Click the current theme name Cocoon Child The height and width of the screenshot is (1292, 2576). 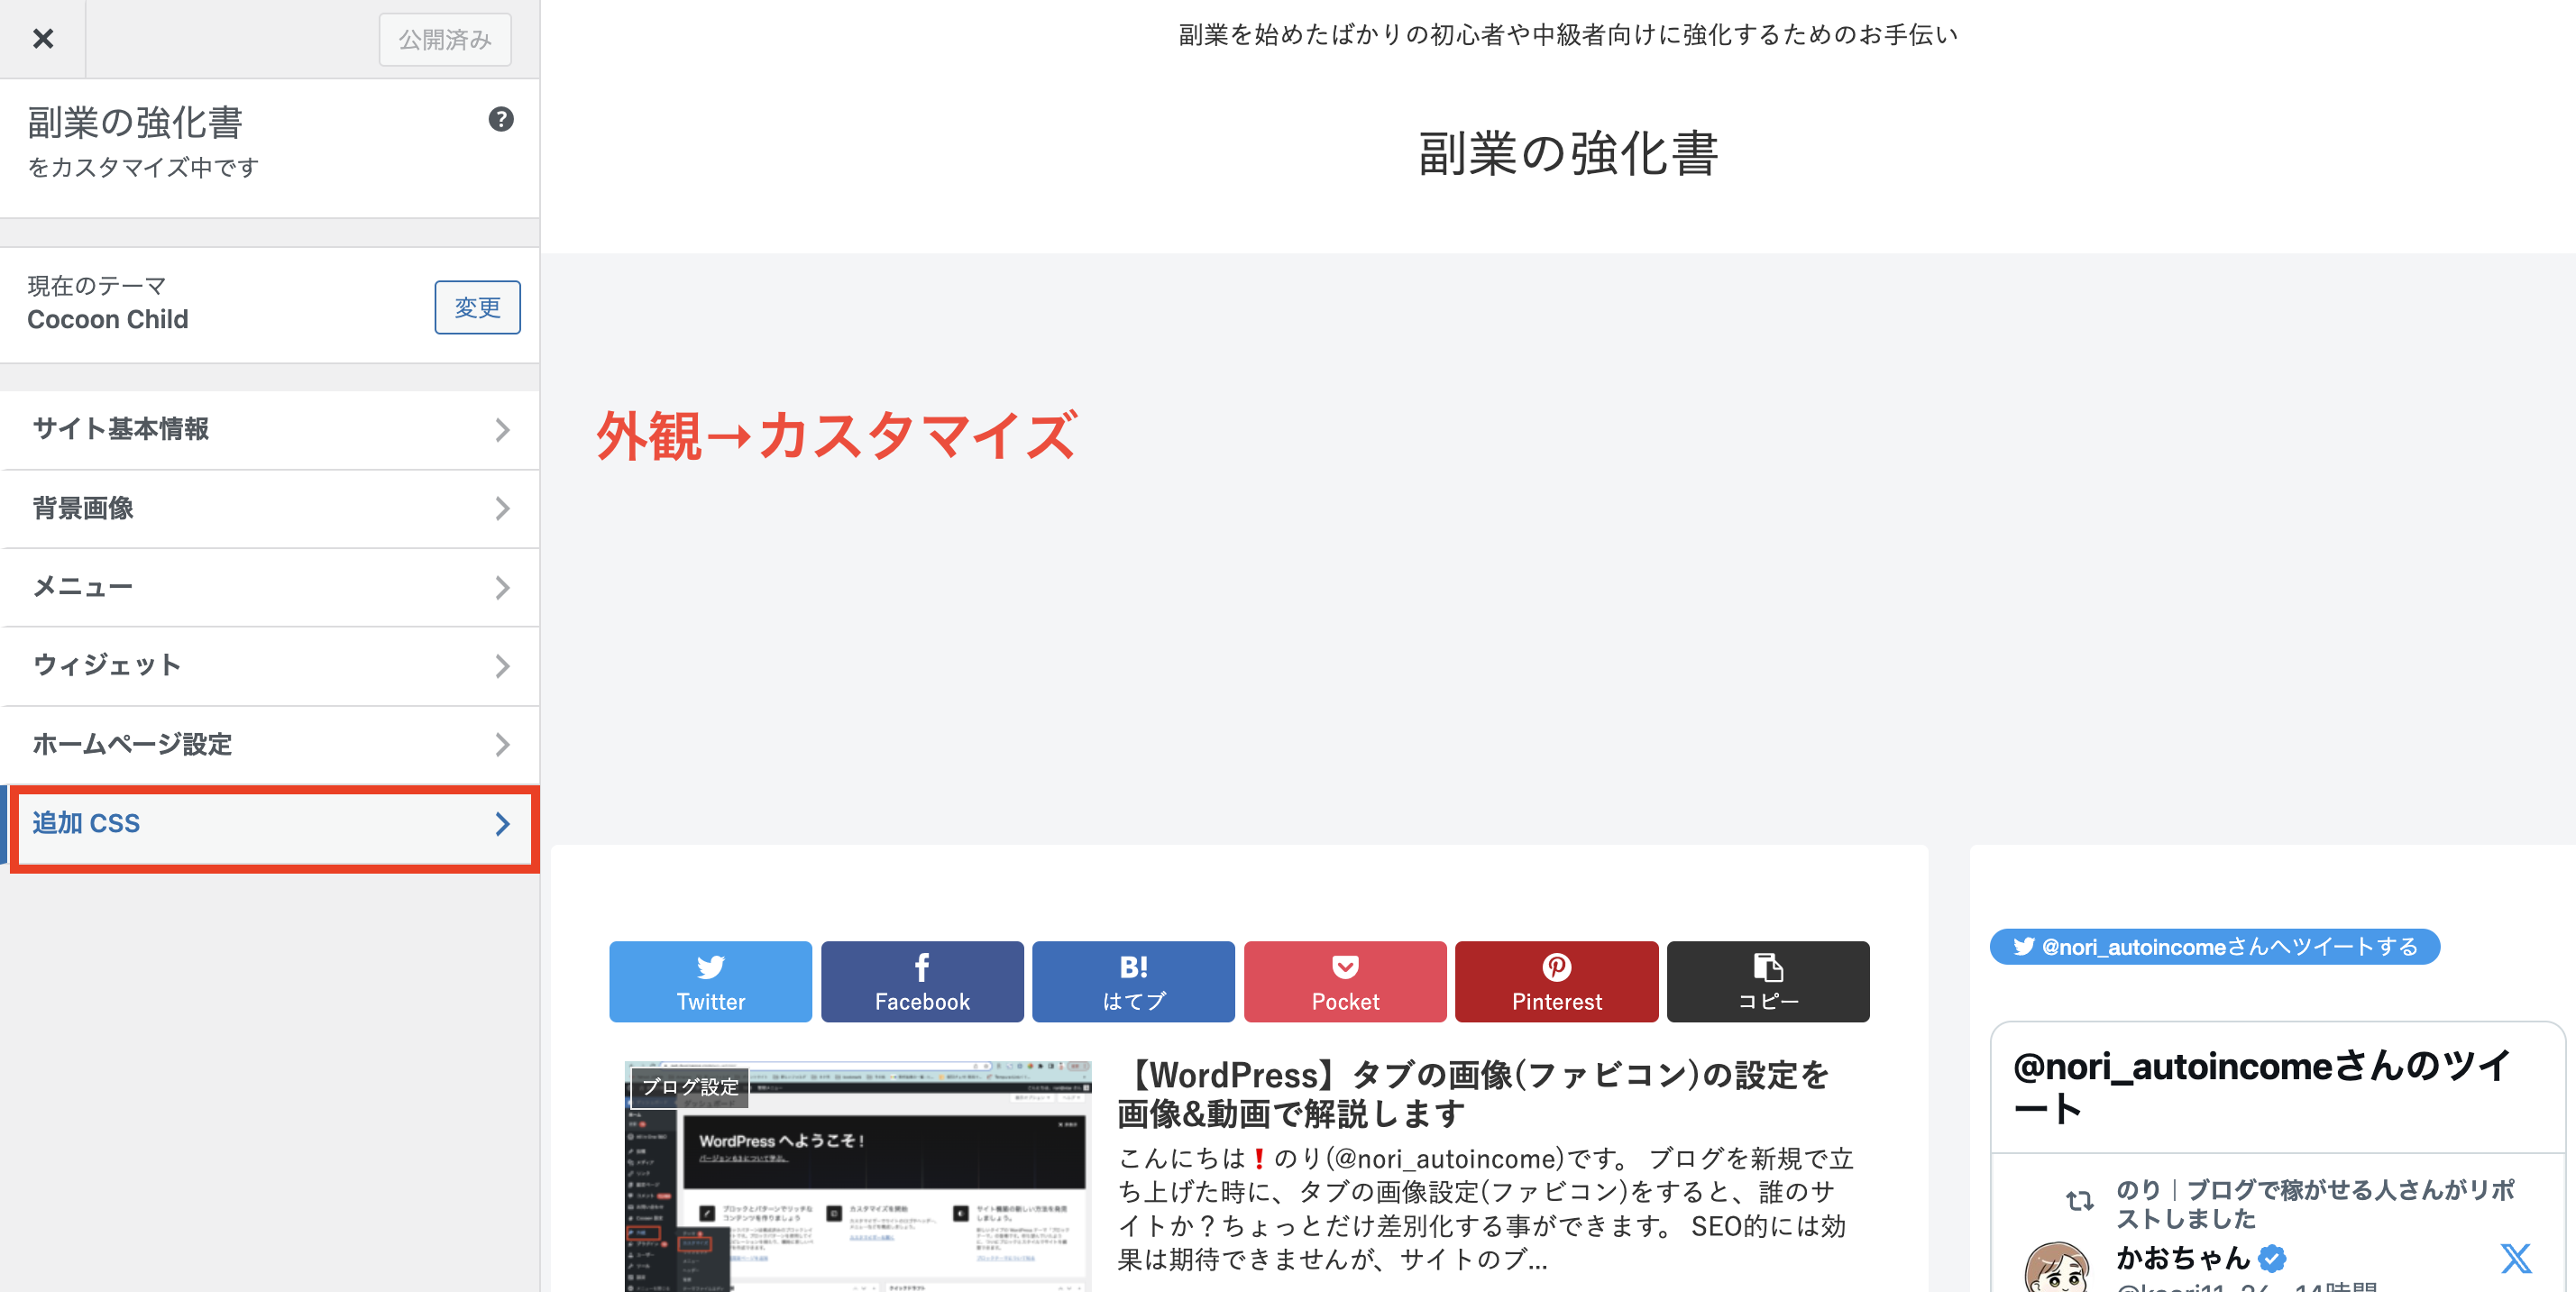tap(108, 319)
